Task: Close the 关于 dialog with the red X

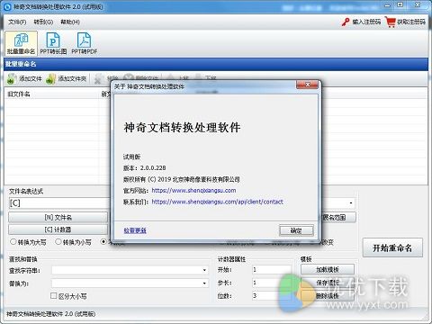Action: pos(307,85)
